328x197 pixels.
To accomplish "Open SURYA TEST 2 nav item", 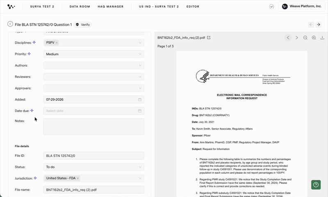I will point(42,7).
